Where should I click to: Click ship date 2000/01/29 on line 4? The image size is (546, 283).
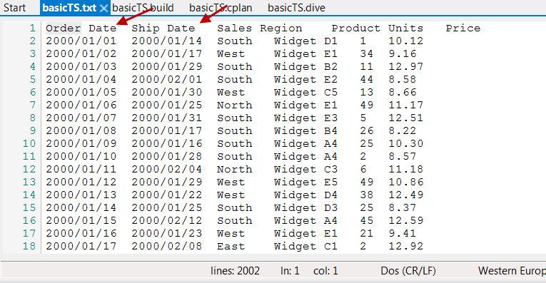point(167,67)
